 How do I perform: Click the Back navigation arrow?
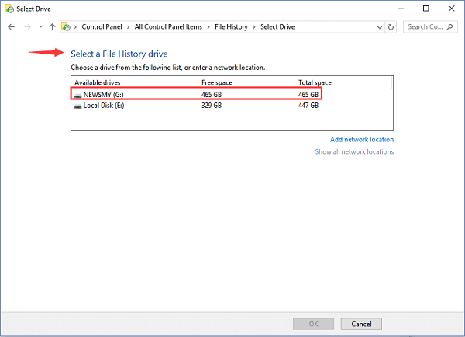pos(12,26)
